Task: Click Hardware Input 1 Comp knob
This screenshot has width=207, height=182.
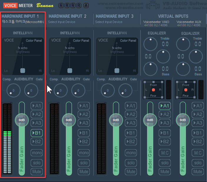Action: (x=14, y=90)
